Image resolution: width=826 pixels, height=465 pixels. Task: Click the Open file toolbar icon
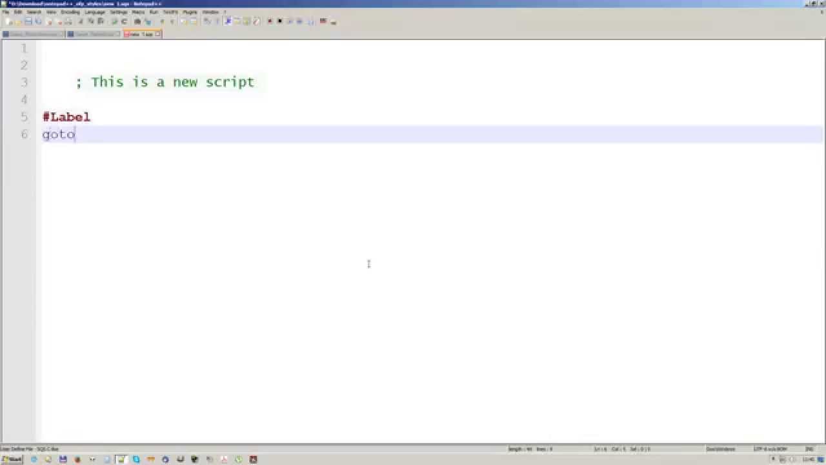tap(18, 21)
